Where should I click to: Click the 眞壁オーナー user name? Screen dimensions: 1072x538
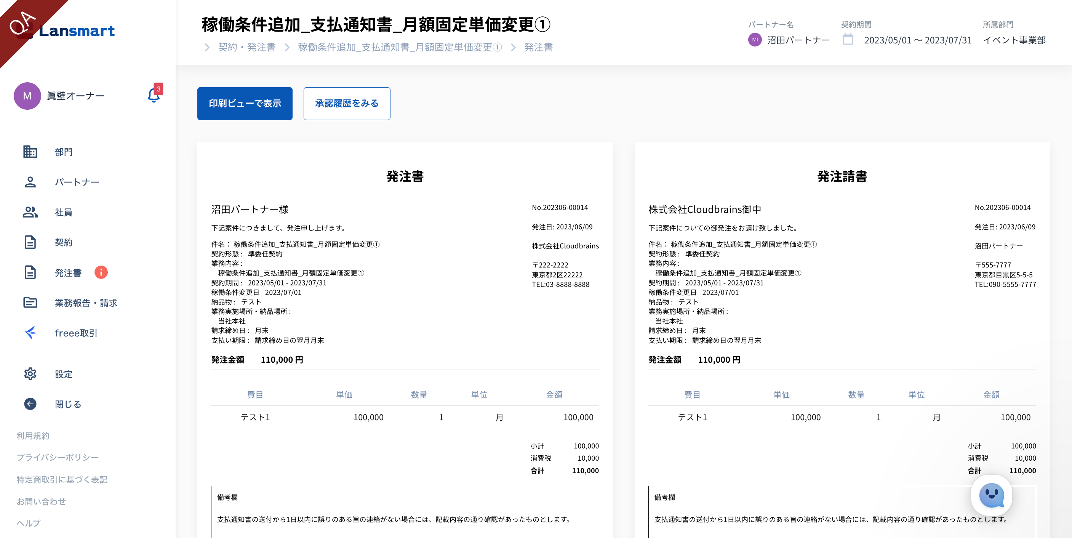click(75, 96)
